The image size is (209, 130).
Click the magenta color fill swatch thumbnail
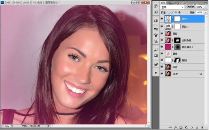[168, 47]
